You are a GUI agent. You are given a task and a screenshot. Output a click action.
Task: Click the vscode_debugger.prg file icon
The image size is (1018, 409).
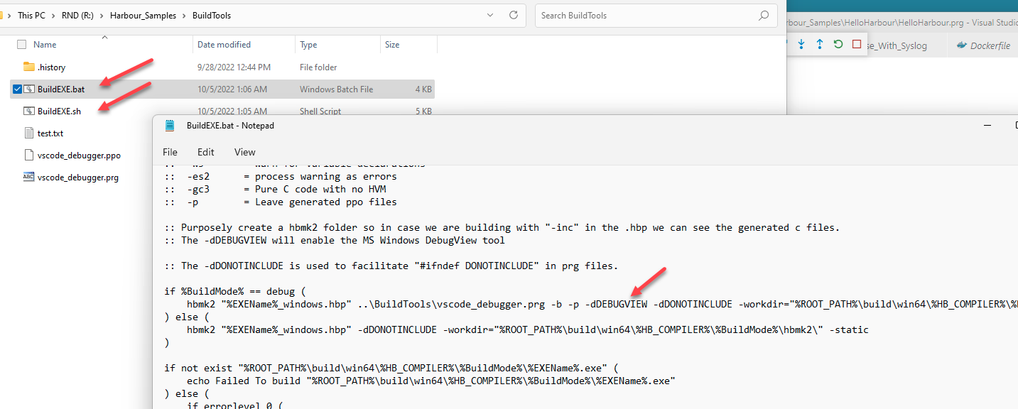(29, 177)
